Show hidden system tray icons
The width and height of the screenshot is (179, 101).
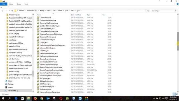click(154, 98)
